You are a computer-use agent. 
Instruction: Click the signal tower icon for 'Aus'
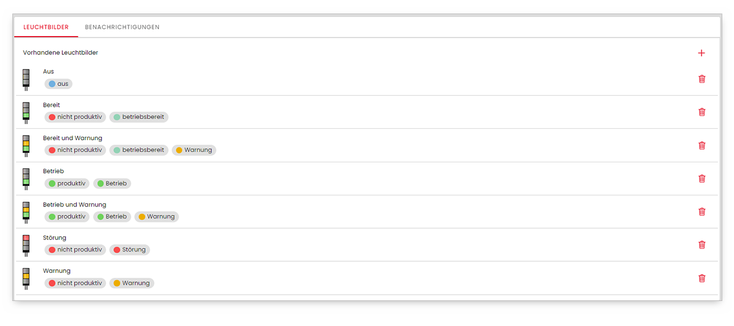26,79
